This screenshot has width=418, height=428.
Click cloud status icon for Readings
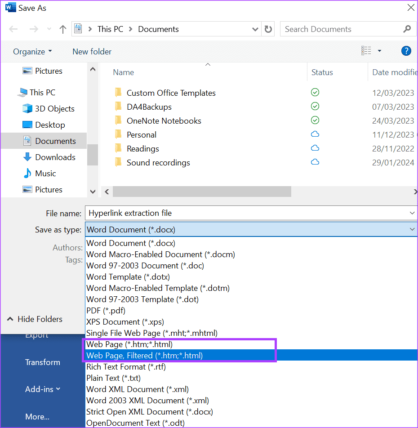point(315,148)
